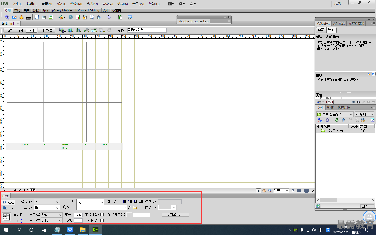Screen dimensions: 376x235
Task: Check browser compatibility icon
Action: click(94, 30)
